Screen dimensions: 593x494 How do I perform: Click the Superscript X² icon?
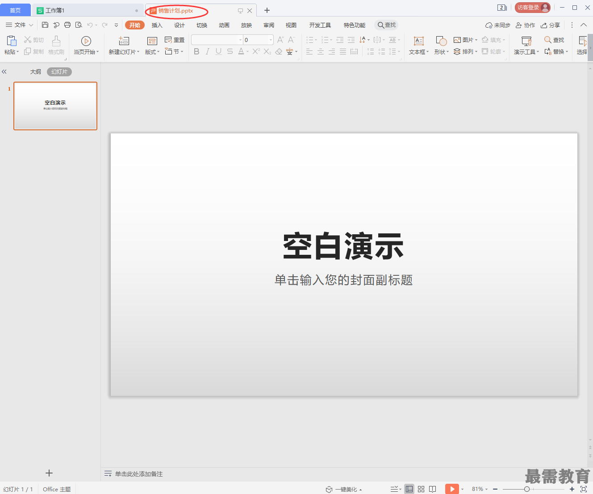tap(256, 51)
